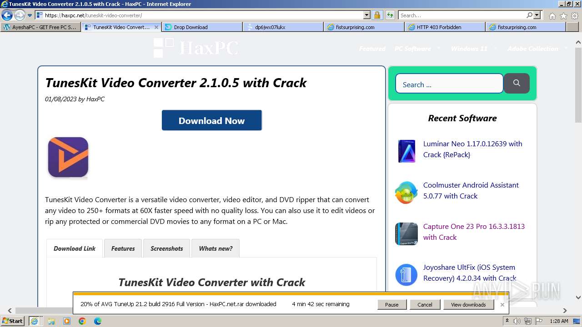
Task: Open the search provider dropdown arrow
Action: point(537,15)
